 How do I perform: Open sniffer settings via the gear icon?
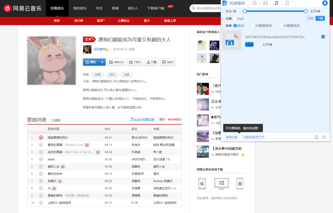point(323,137)
